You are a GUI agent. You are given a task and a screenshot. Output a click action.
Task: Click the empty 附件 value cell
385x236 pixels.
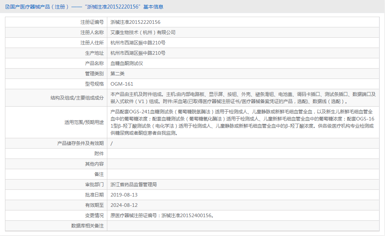(242, 154)
